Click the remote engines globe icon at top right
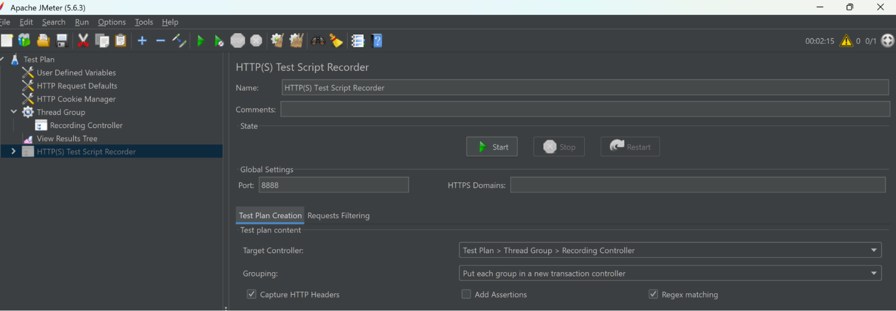896x311 pixels. pos(887,41)
